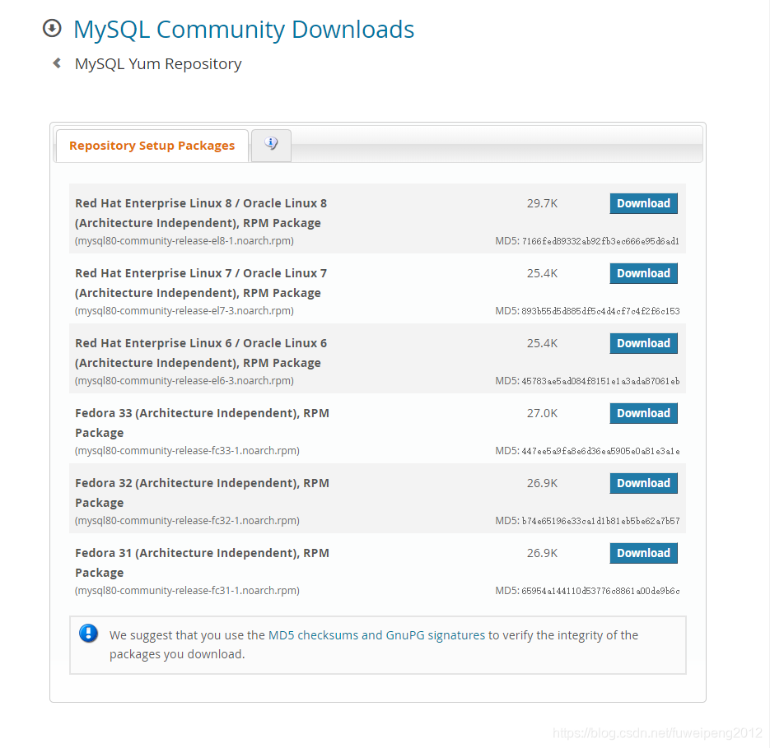Click the MD5 hash starting 7166fed89332
This screenshot has height=748, width=770.
pyautogui.click(x=600, y=241)
